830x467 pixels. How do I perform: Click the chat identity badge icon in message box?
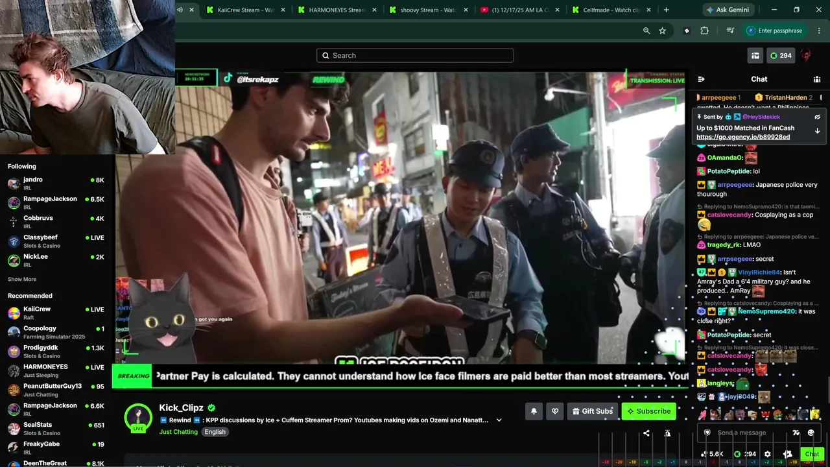707,433
